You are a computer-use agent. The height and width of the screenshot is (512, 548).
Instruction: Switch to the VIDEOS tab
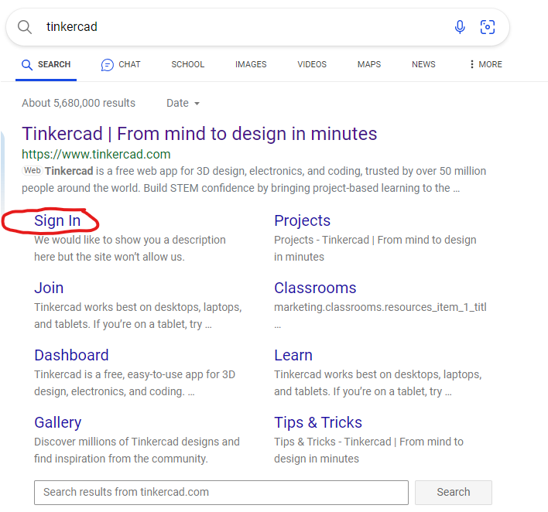click(312, 65)
